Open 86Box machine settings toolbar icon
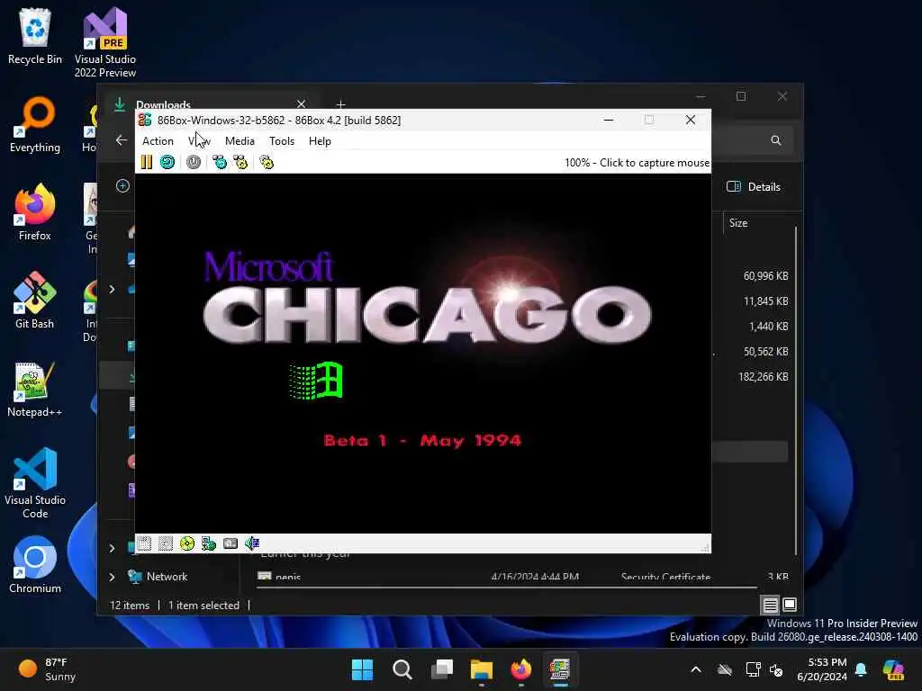 click(267, 162)
